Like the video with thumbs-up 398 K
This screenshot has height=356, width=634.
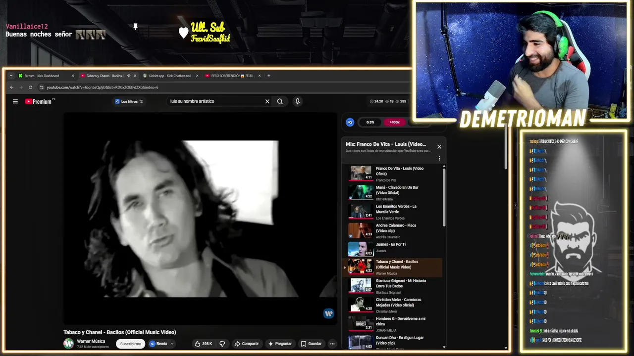203,344
